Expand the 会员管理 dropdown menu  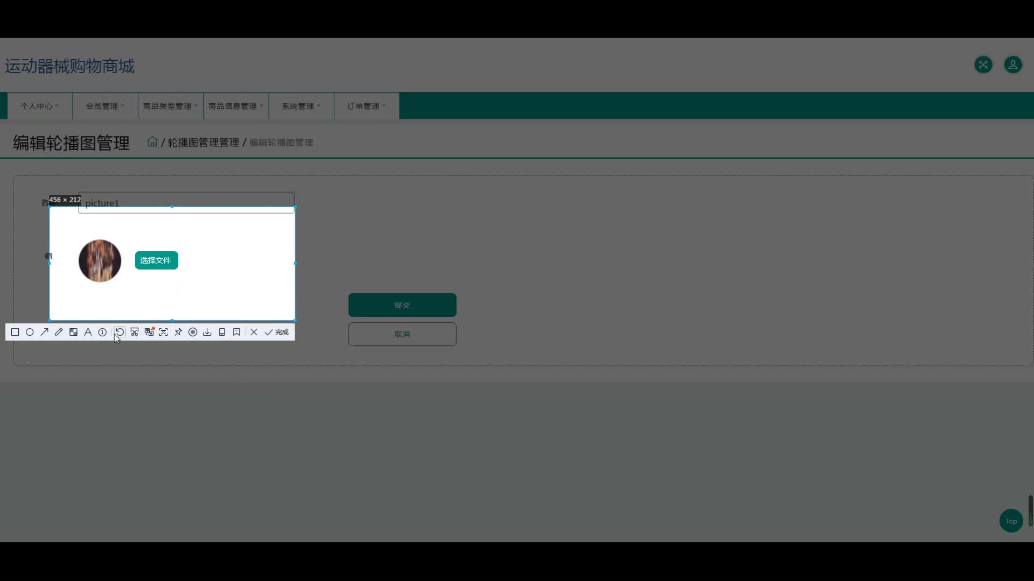pos(105,106)
